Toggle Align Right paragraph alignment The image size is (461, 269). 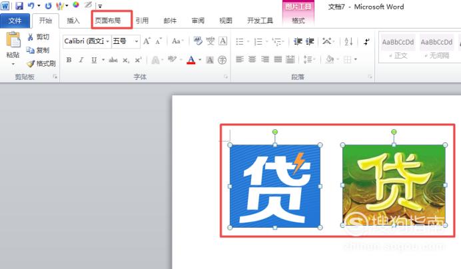[265, 60]
